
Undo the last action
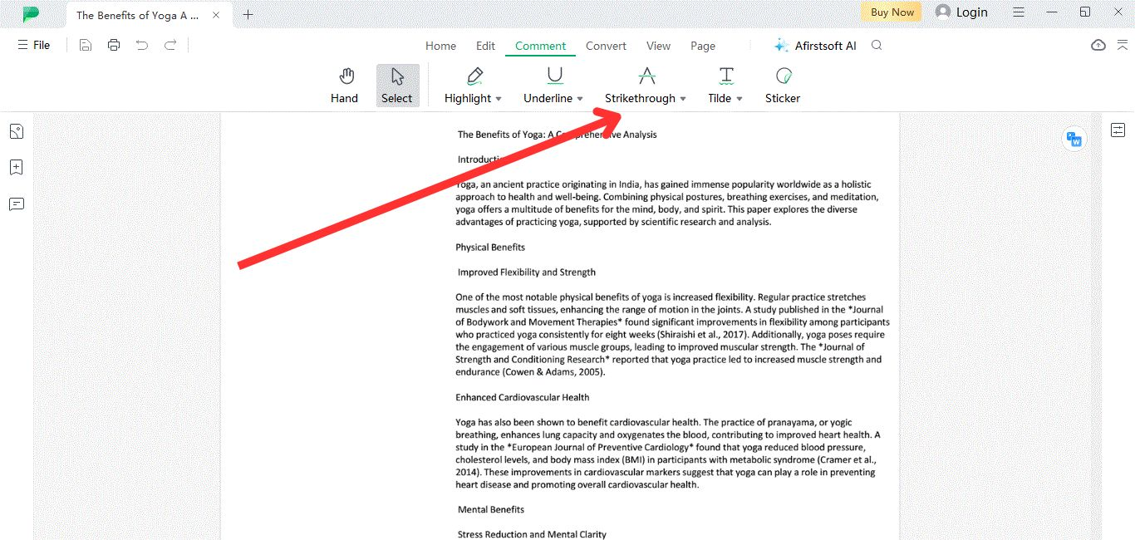click(x=142, y=46)
